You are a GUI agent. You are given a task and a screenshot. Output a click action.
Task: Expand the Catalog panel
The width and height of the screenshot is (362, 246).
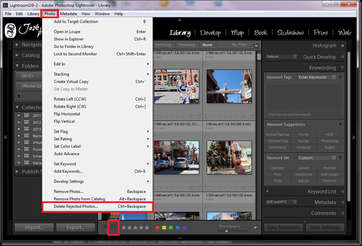[x=17, y=55]
